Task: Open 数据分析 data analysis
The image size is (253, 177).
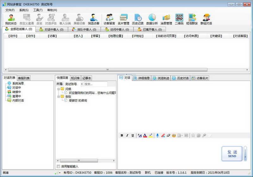Action: point(152,19)
